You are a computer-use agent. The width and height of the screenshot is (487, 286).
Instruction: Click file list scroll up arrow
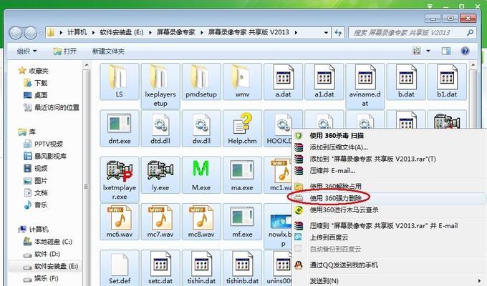[473, 65]
